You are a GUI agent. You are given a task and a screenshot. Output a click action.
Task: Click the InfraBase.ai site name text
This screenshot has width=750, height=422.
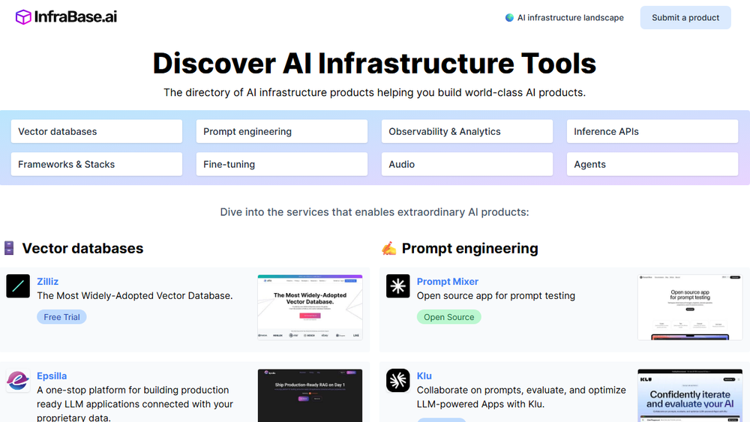(76, 17)
